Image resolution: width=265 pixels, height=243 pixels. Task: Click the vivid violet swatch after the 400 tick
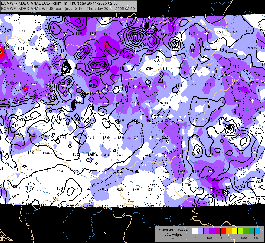coord(212,231)
